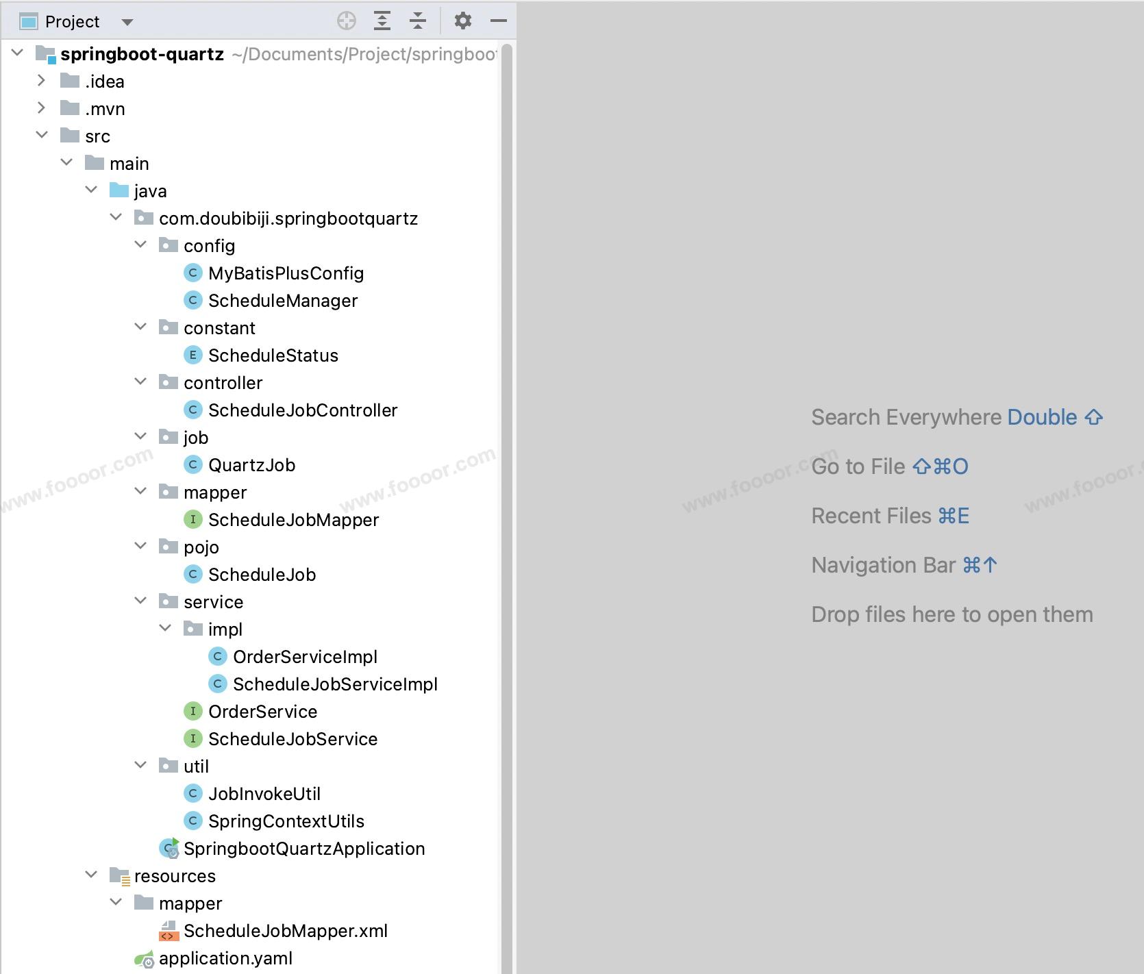Select the ScheduleStatus enum icon
Screen dimensions: 1144x974
click(x=193, y=355)
